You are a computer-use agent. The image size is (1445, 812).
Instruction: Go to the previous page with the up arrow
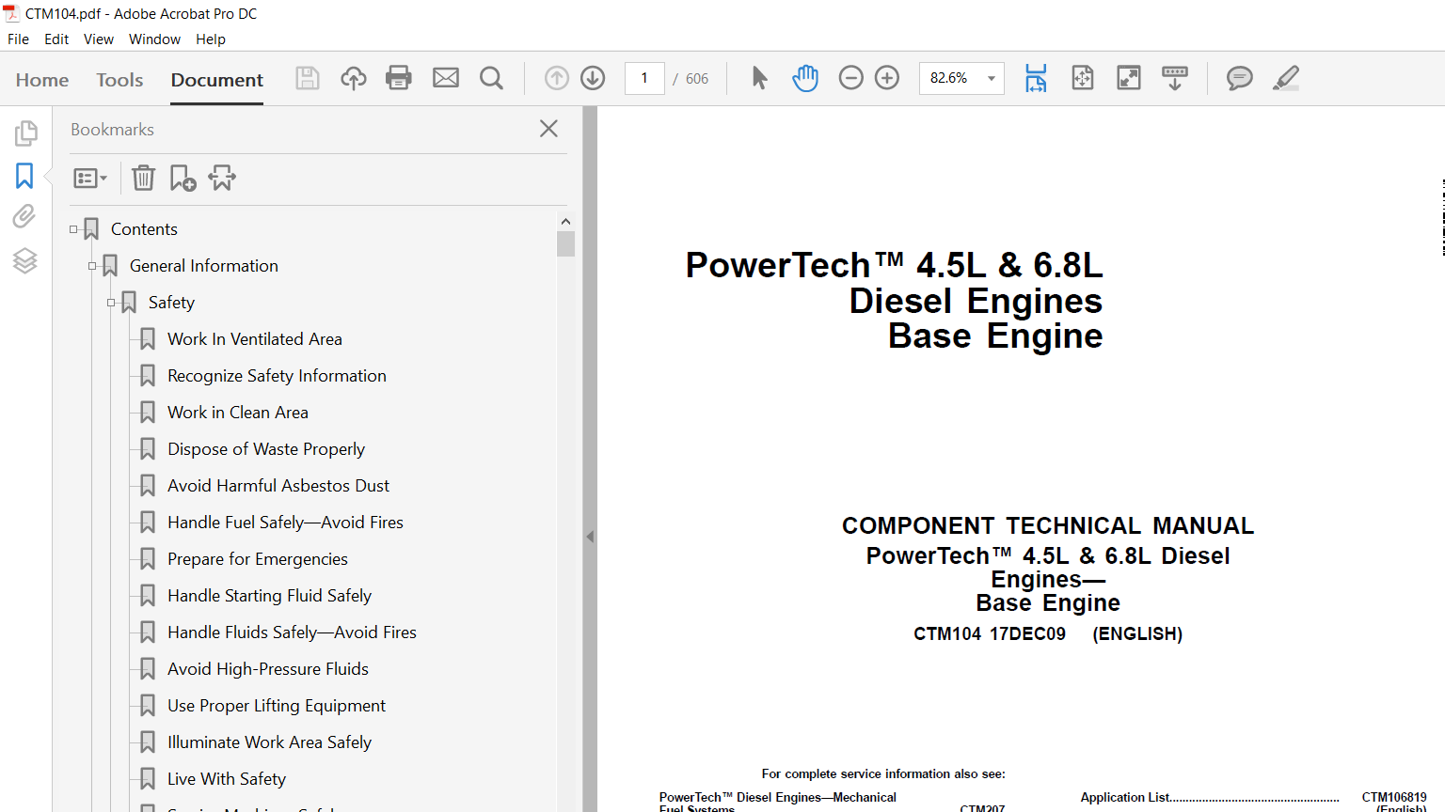pyautogui.click(x=557, y=78)
